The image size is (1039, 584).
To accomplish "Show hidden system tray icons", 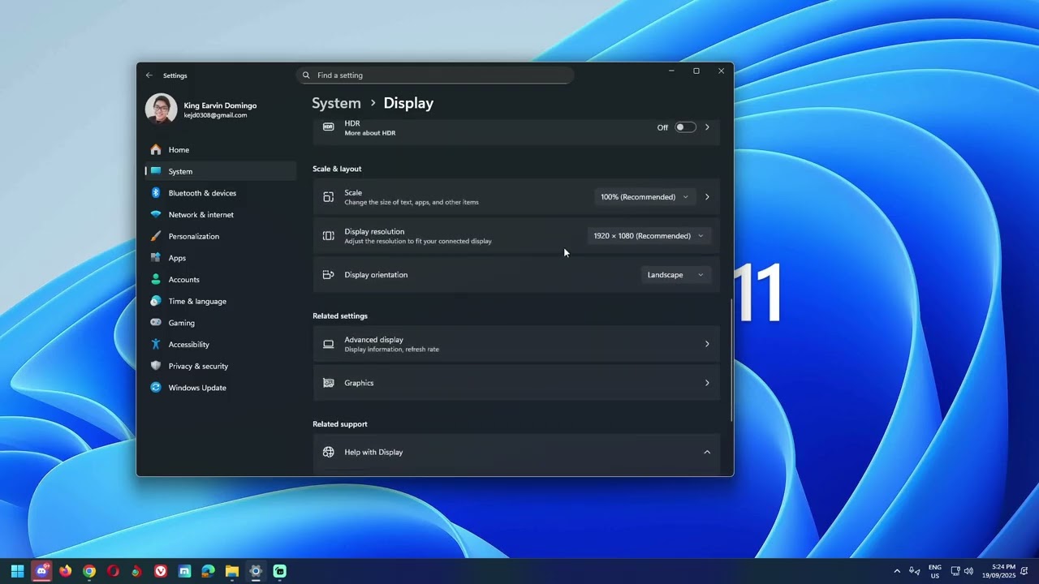I will click(897, 571).
